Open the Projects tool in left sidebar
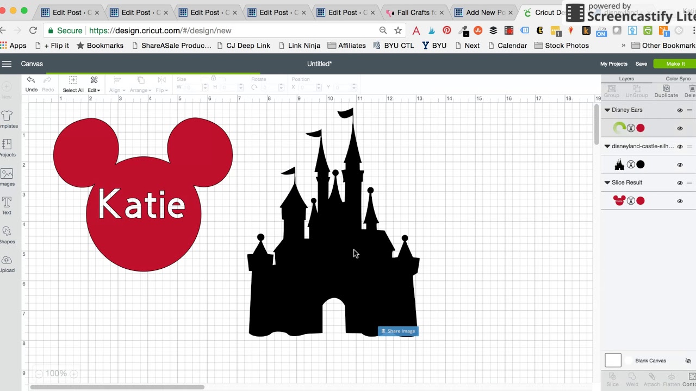Screen dimensions: 696x391 tap(7, 144)
